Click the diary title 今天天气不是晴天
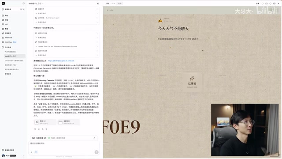Viewport: 282px width, 159px height. pyautogui.click(x=173, y=29)
